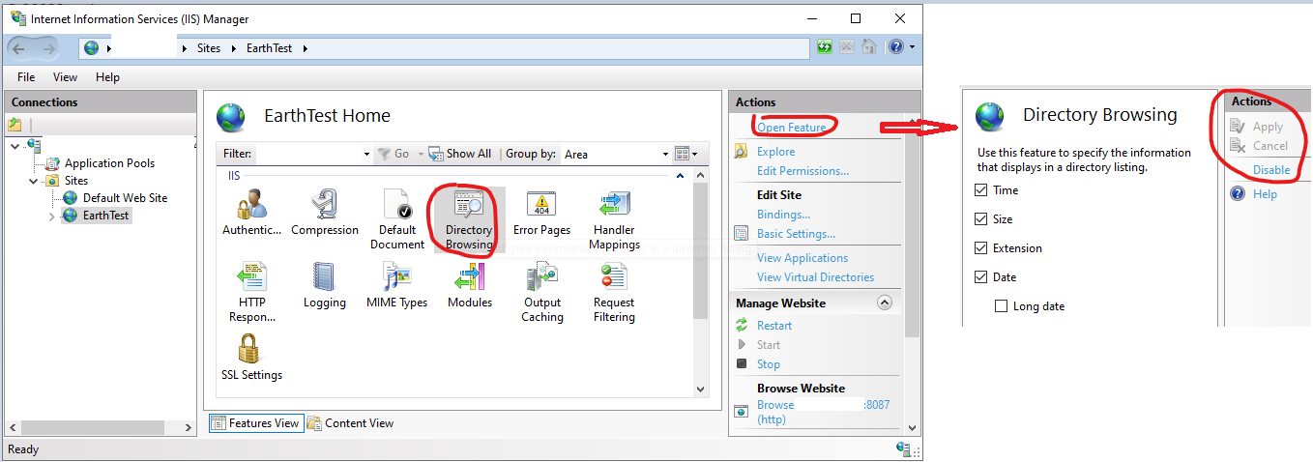Click the View Applications link
Image resolution: width=1313 pixels, height=462 pixels.
tap(802, 257)
